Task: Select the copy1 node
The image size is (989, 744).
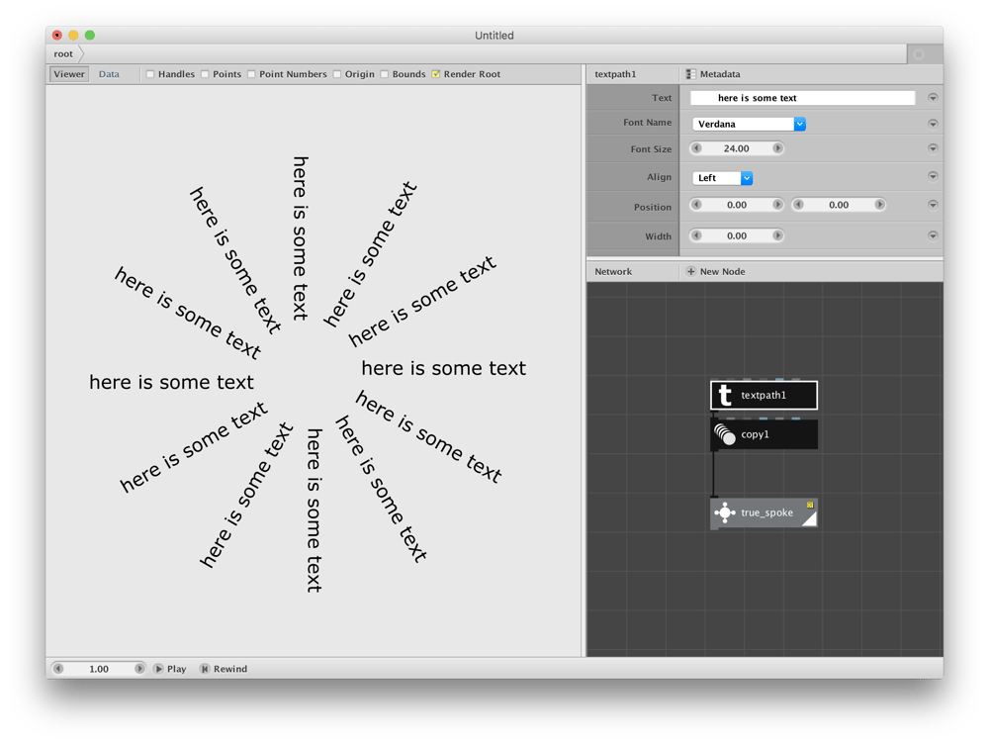Action: coord(764,434)
